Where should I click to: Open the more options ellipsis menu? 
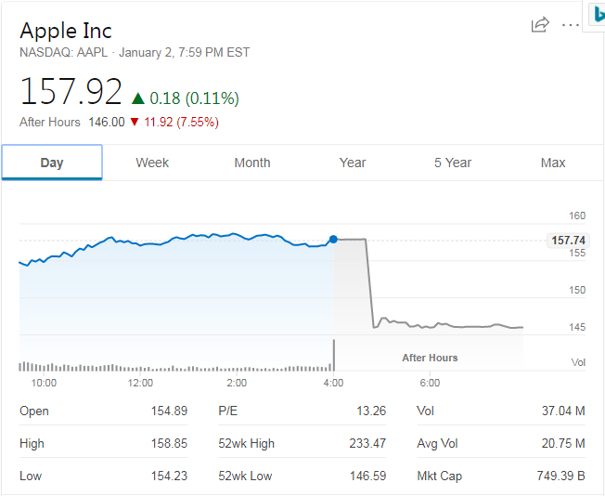click(x=571, y=25)
